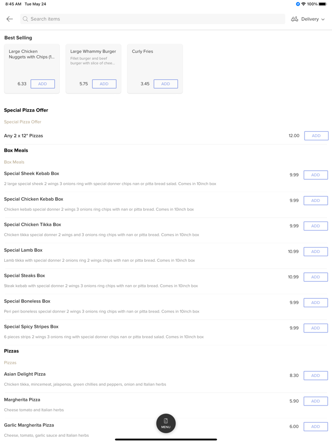Viewport: 332px width, 443px height.
Task: Open the floating Menu button
Action: coord(166,423)
